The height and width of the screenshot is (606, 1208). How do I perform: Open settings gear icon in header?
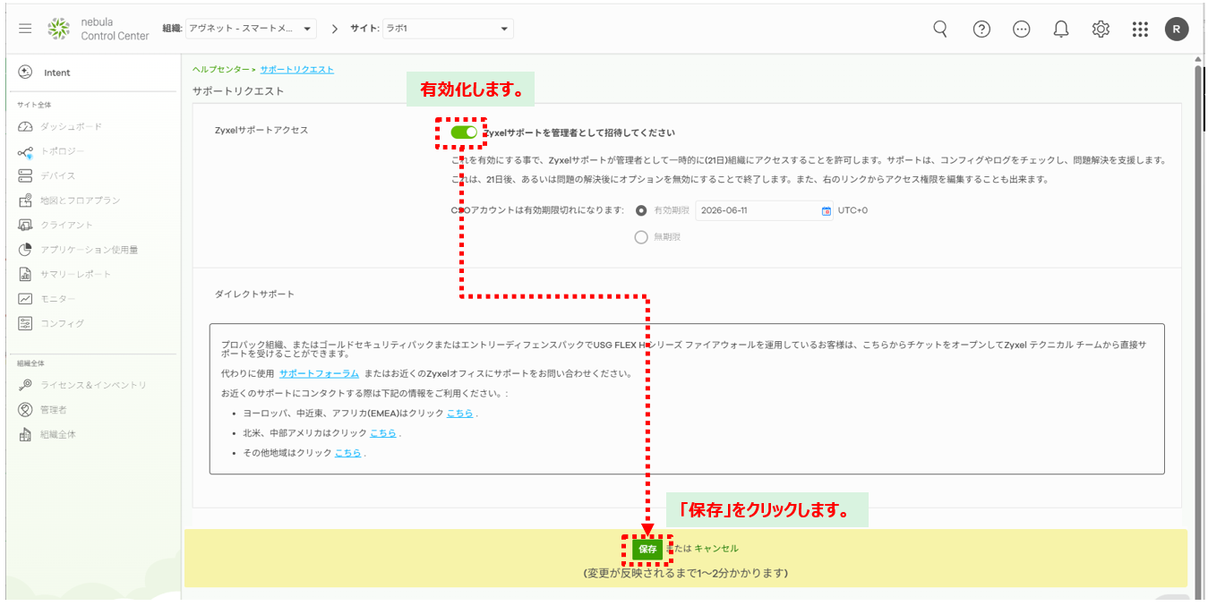(x=1101, y=29)
